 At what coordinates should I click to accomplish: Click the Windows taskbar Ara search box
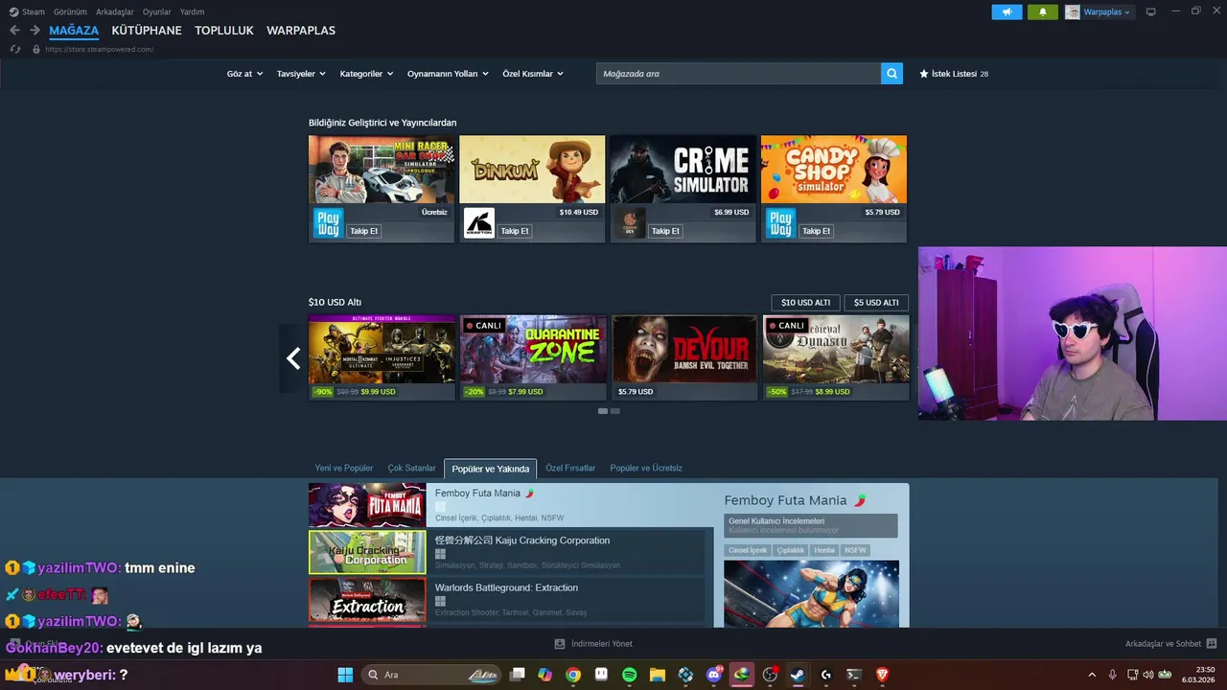pos(431,675)
